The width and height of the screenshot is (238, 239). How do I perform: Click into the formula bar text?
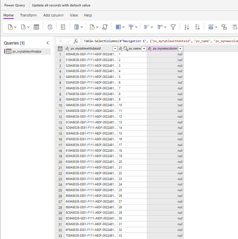(160, 41)
